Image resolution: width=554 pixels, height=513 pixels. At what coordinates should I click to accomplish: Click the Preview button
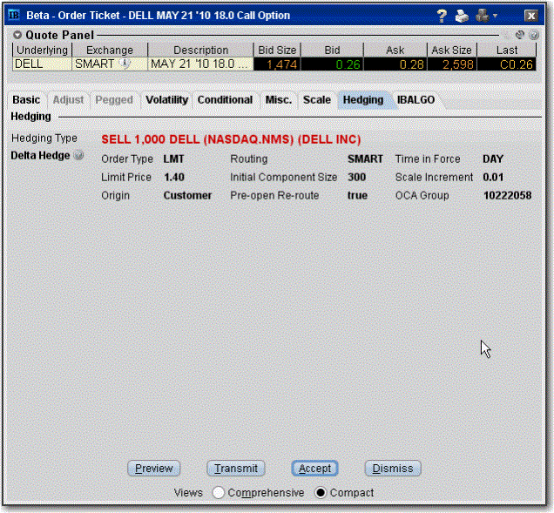coord(153,469)
